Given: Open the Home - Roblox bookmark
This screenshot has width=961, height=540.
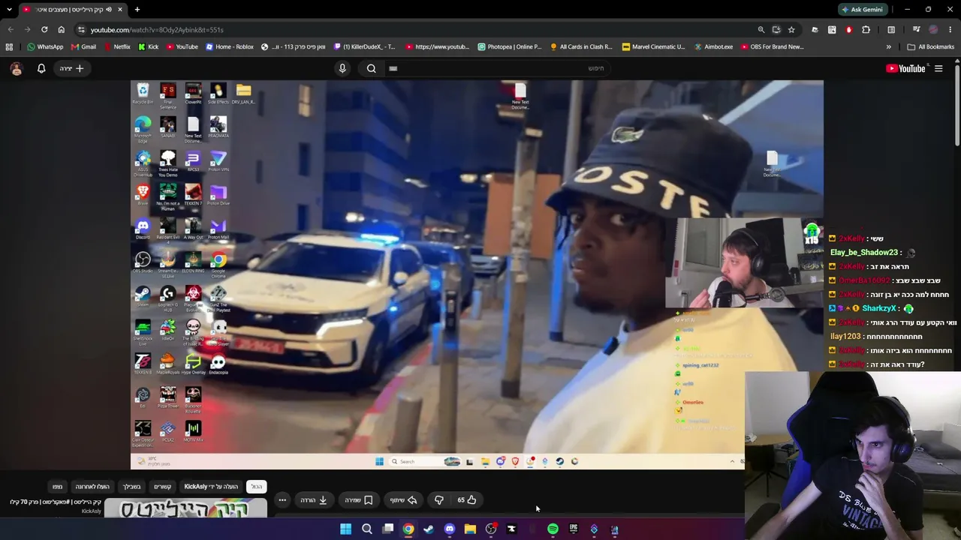Looking at the screenshot, I should 230,46.
